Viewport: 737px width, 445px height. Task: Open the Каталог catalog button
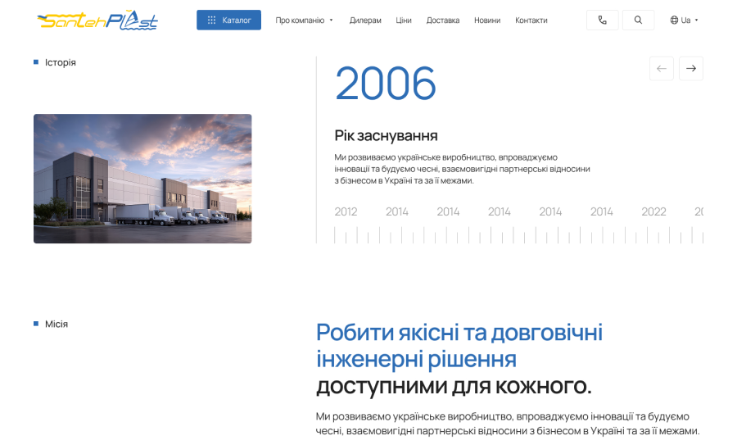228,20
